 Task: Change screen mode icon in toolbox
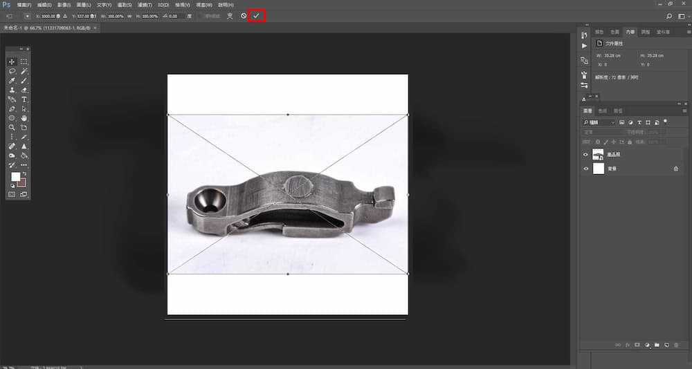click(24, 194)
